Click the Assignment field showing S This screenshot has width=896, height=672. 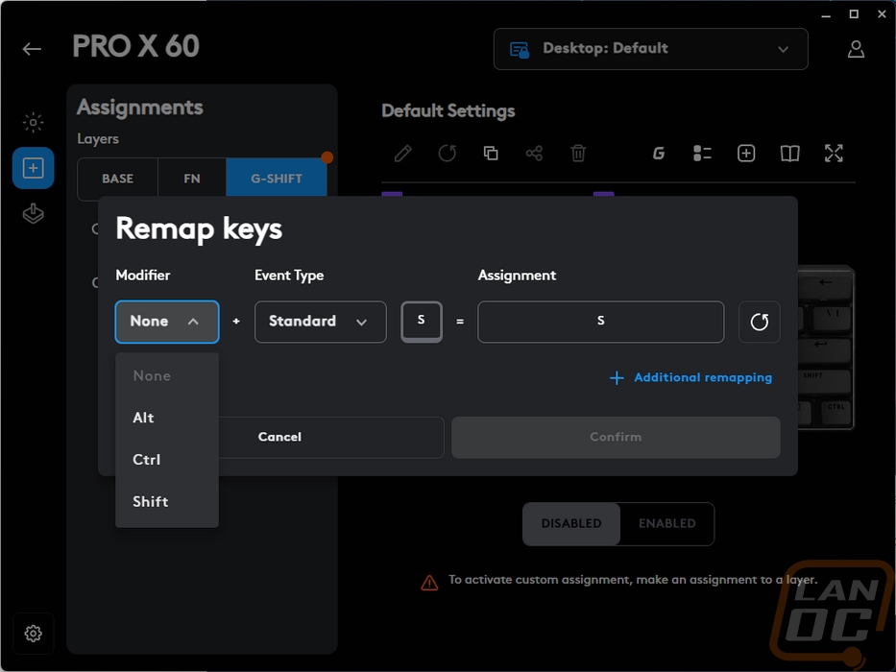coord(601,322)
